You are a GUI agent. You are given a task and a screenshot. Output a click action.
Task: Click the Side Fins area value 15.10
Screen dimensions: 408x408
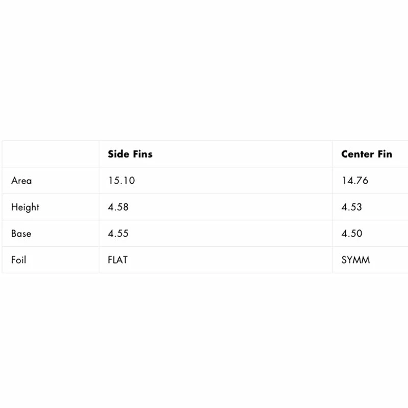pyautogui.click(x=121, y=181)
